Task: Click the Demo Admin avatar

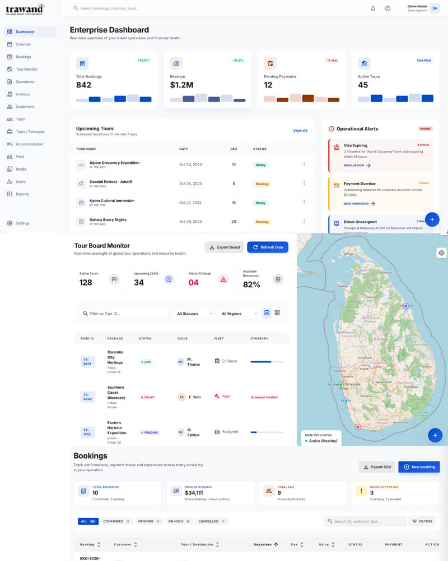Action: (x=435, y=8)
